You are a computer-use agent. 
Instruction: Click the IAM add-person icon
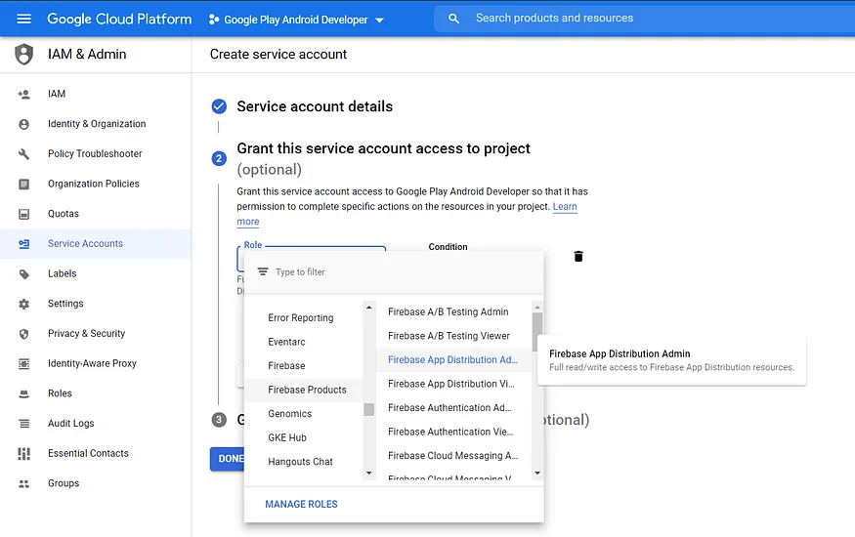coord(24,95)
